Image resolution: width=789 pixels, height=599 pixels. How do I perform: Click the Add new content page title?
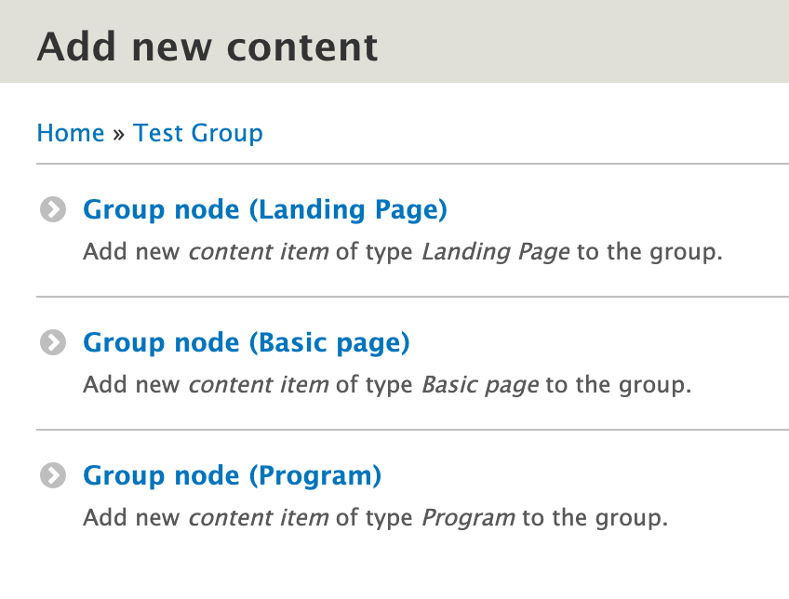(x=207, y=46)
